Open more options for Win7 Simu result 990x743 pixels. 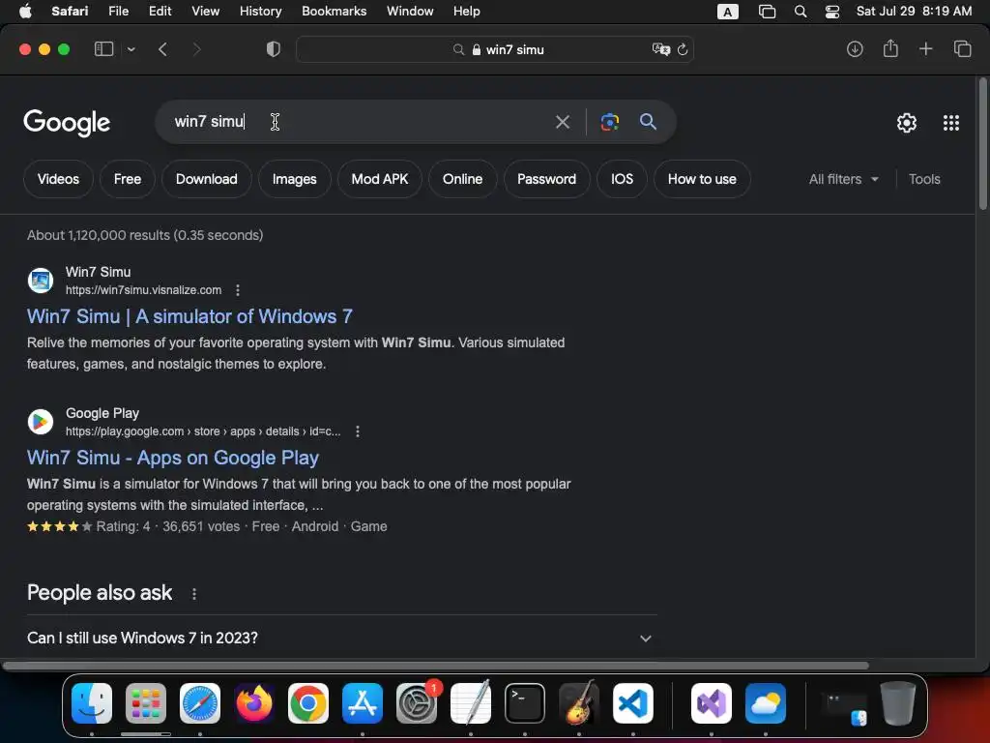238,290
